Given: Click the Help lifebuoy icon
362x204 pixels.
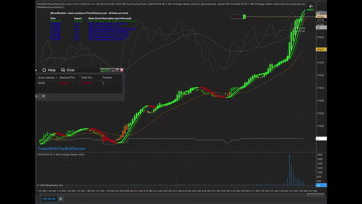Looking at the screenshot, I should (x=44, y=70).
